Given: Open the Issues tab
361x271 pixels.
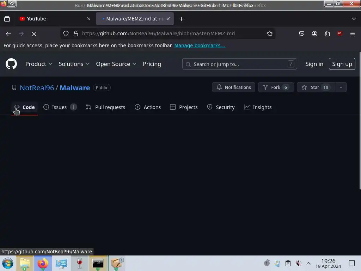Looking at the screenshot, I should pos(60,107).
